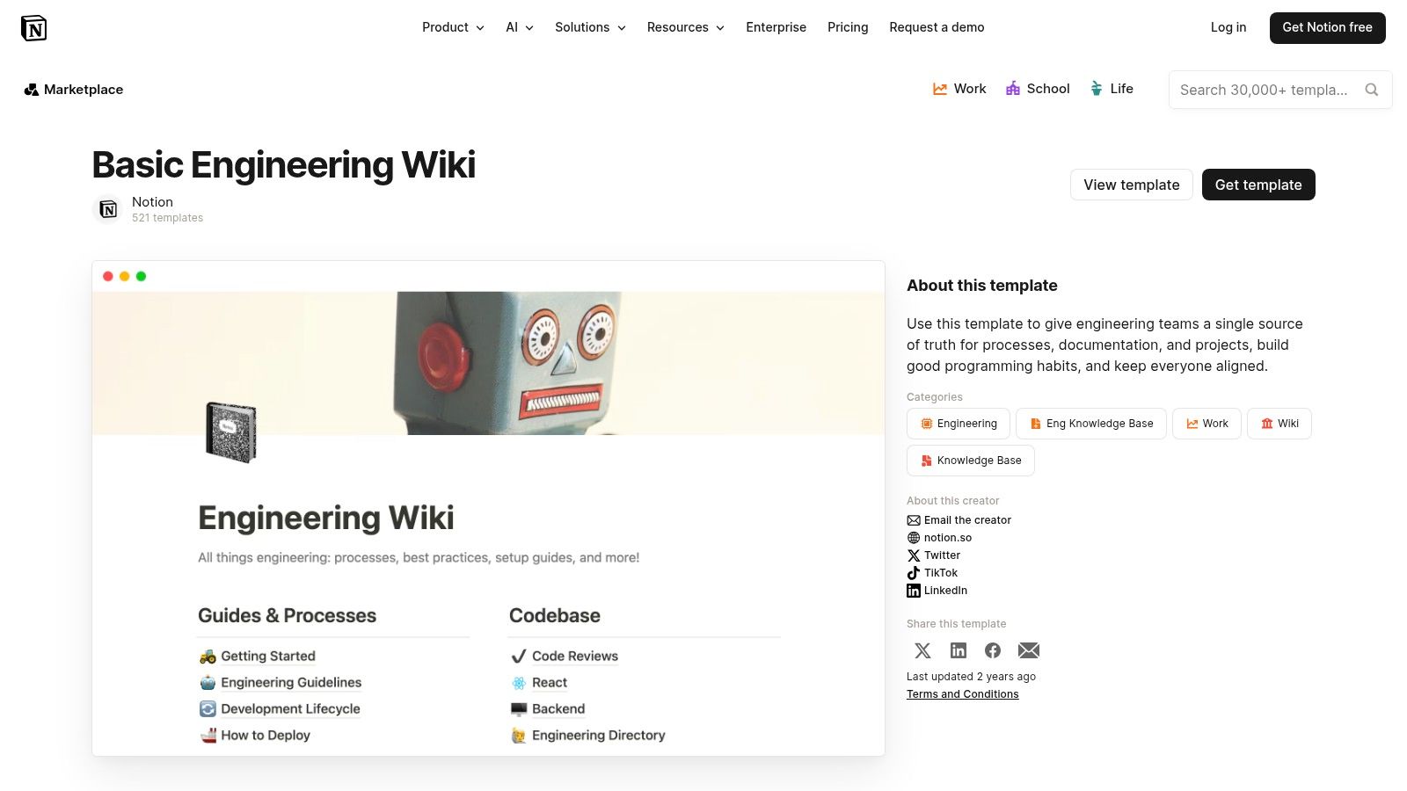This screenshot has width=1407, height=791.
Task: Expand the Solutions dropdown menu
Action: point(590,27)
